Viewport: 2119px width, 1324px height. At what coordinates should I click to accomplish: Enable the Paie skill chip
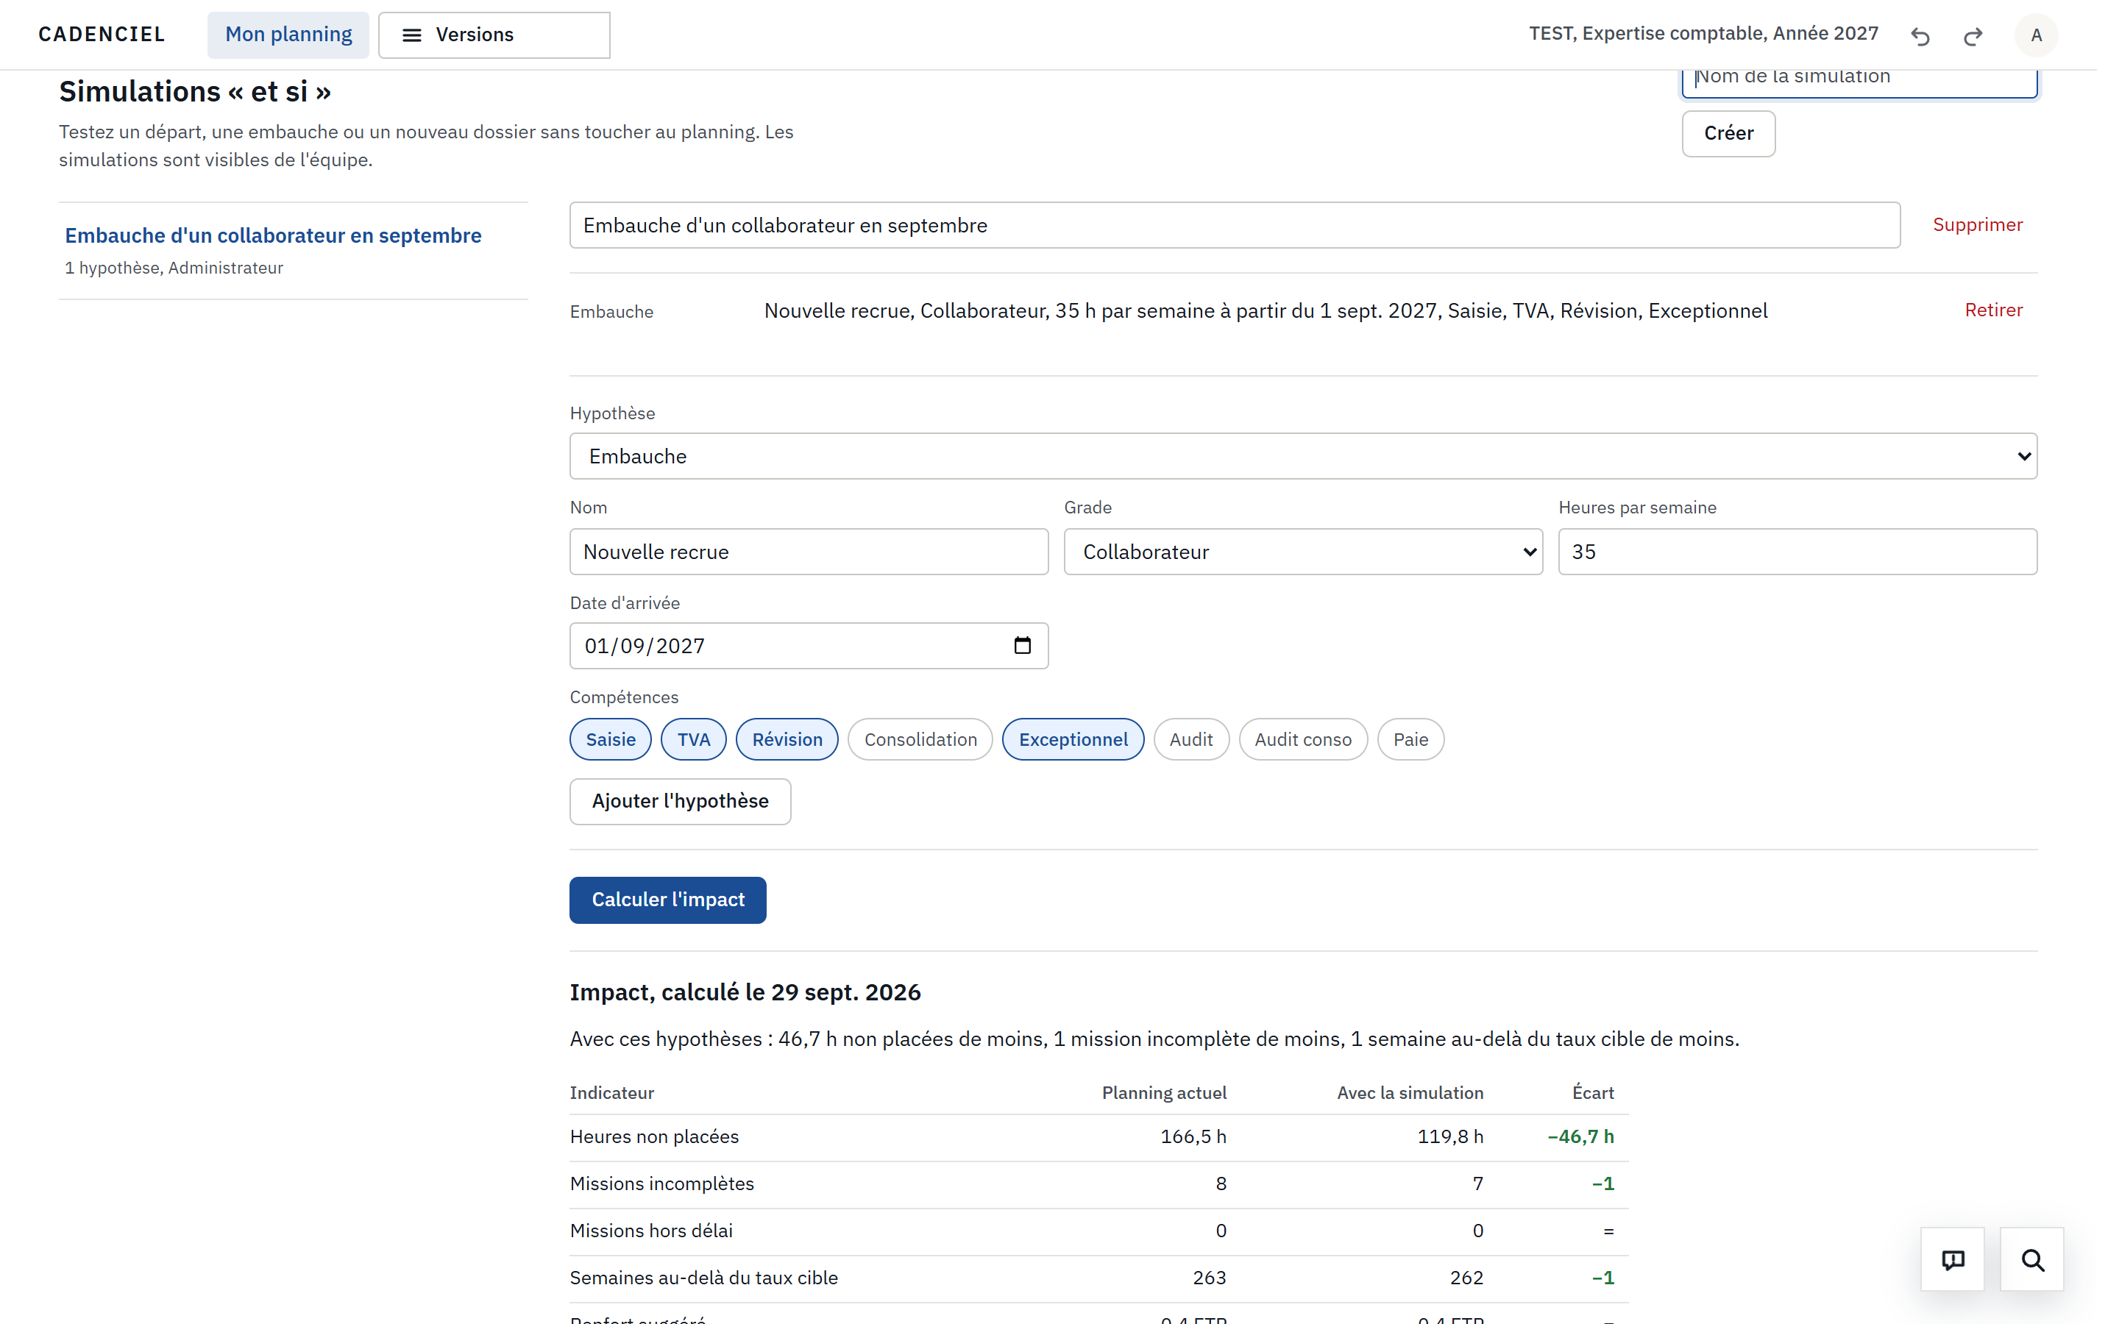1410,739
